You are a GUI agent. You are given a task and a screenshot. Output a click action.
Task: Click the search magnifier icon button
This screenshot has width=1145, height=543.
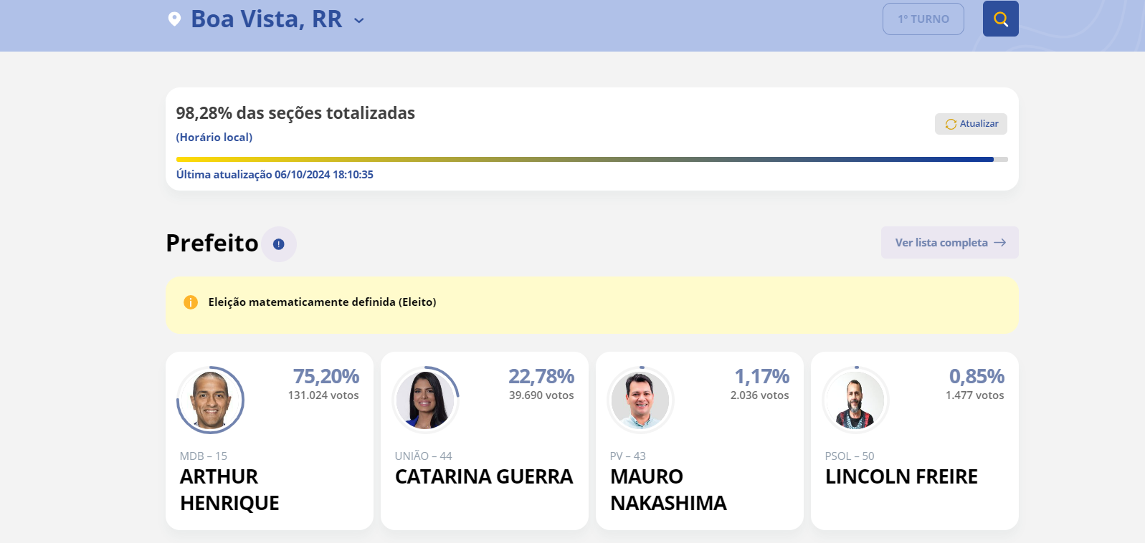point(1000,19)
